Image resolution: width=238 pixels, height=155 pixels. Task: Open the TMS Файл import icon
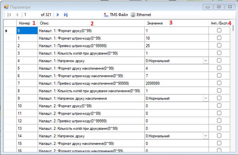click(x=106, y=15)
